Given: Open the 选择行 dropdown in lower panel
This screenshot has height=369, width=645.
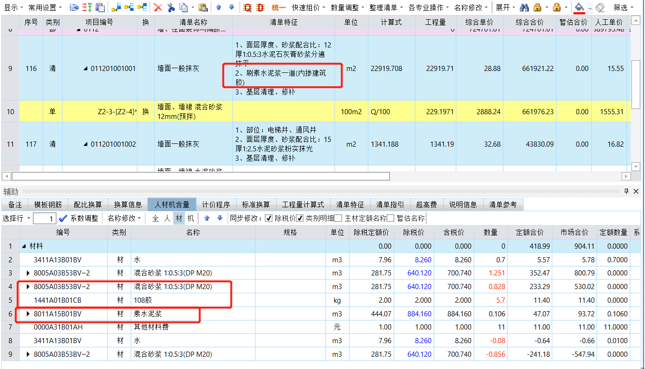Looking at the screenshot, I should click(16, 219).
